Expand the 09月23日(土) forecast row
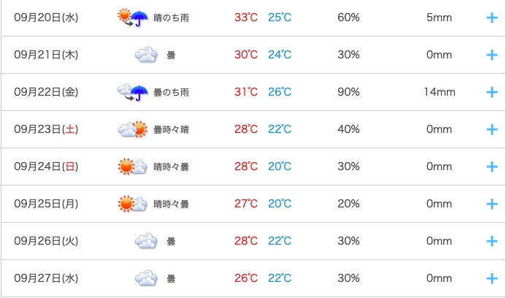The width and height of the screenshot is (506, 298). [492, 129]
